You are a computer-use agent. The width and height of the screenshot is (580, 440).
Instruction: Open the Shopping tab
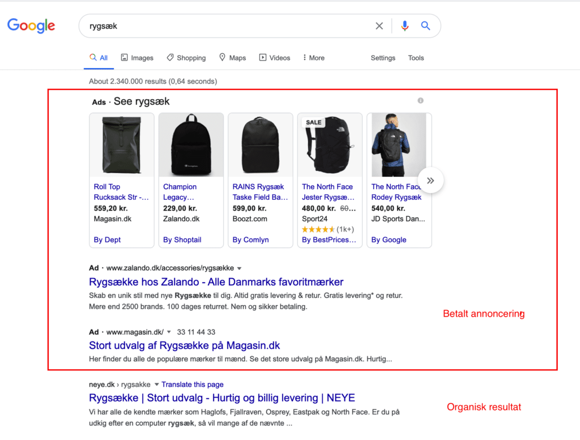click(186, 58)
